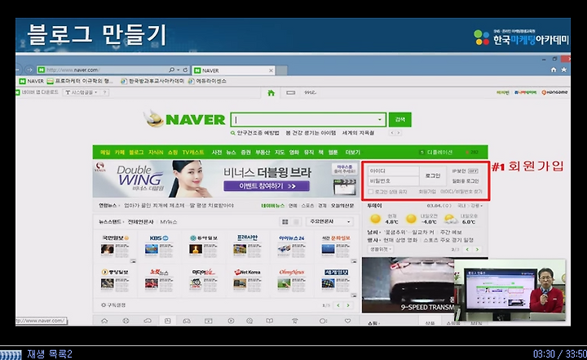
Task: Open the 문화일보 news logo
Action: [x=336, y=238]
